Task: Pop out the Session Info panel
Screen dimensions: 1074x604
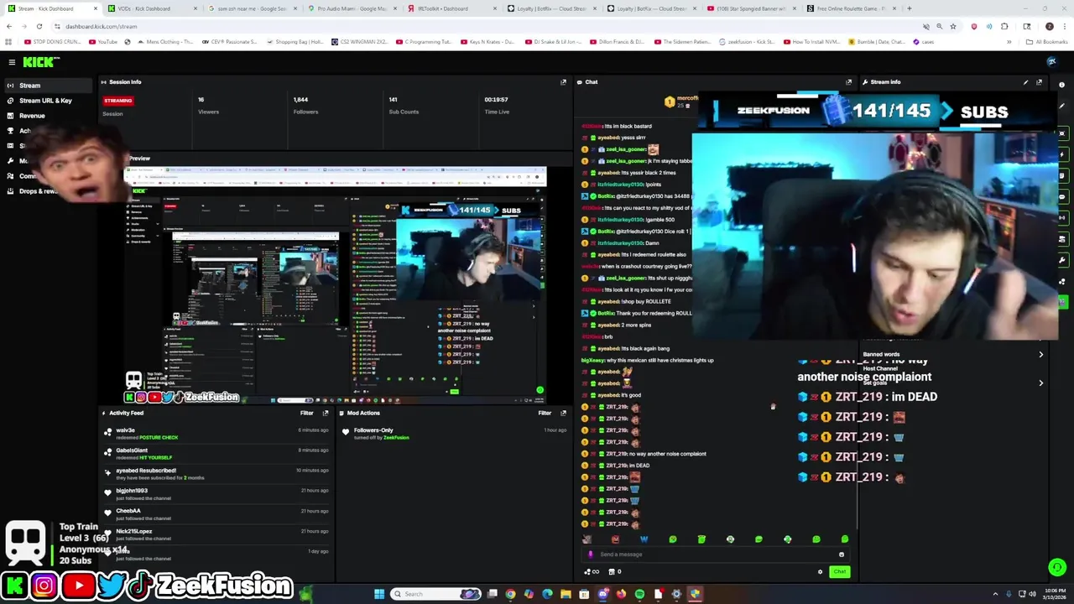Action: tap(563, 82)
